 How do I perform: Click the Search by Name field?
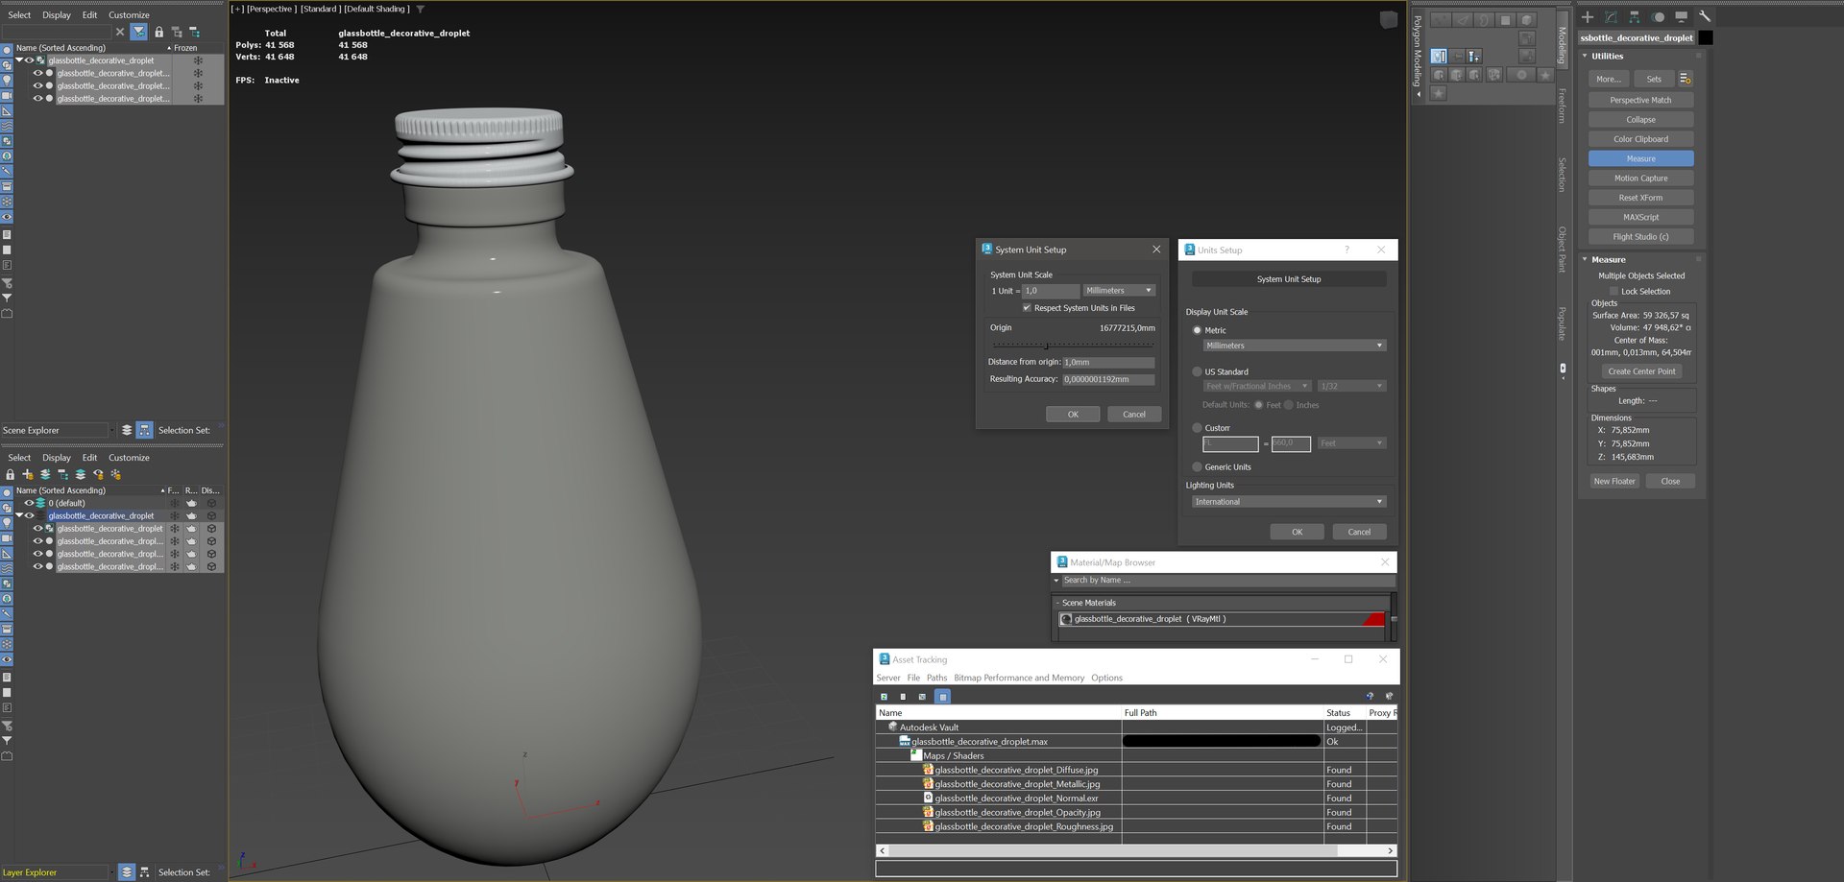[1227, 581]
